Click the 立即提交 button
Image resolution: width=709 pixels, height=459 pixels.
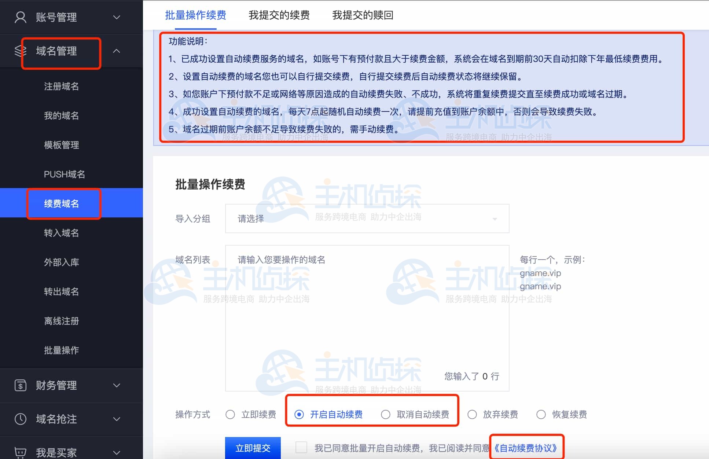pos(253,448)
